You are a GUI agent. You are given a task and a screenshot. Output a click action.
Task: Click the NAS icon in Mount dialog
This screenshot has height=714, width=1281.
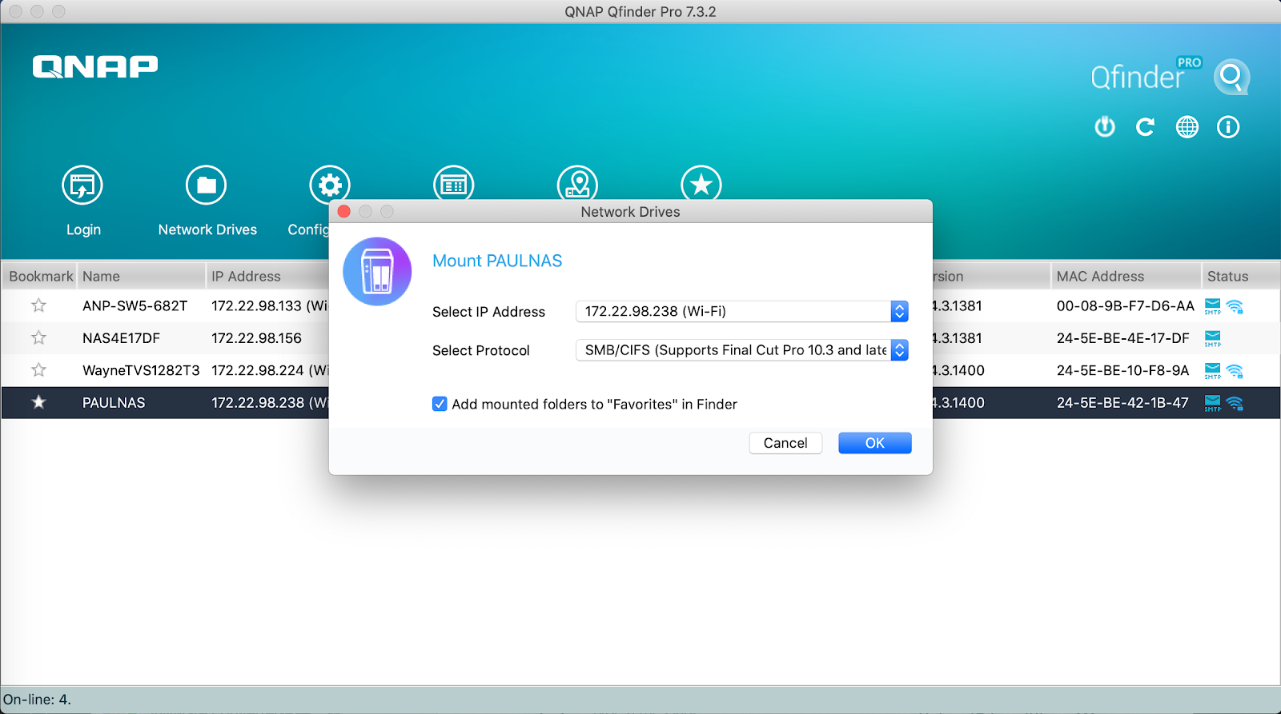coord(377,271)
